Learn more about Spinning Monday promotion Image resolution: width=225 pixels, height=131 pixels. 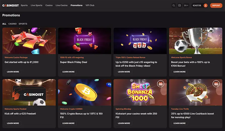(124, 123)
